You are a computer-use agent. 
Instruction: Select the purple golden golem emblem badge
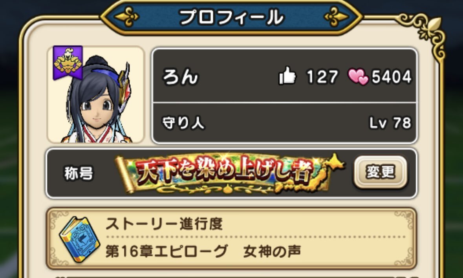[x=68, y=62]
